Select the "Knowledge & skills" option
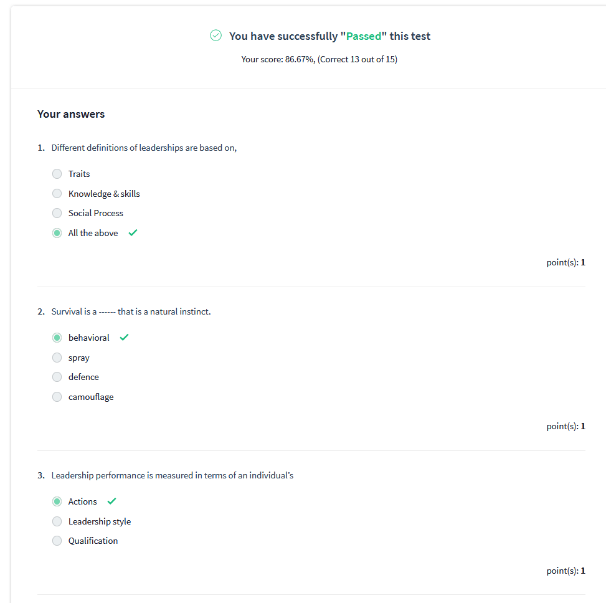 point(57,193)
